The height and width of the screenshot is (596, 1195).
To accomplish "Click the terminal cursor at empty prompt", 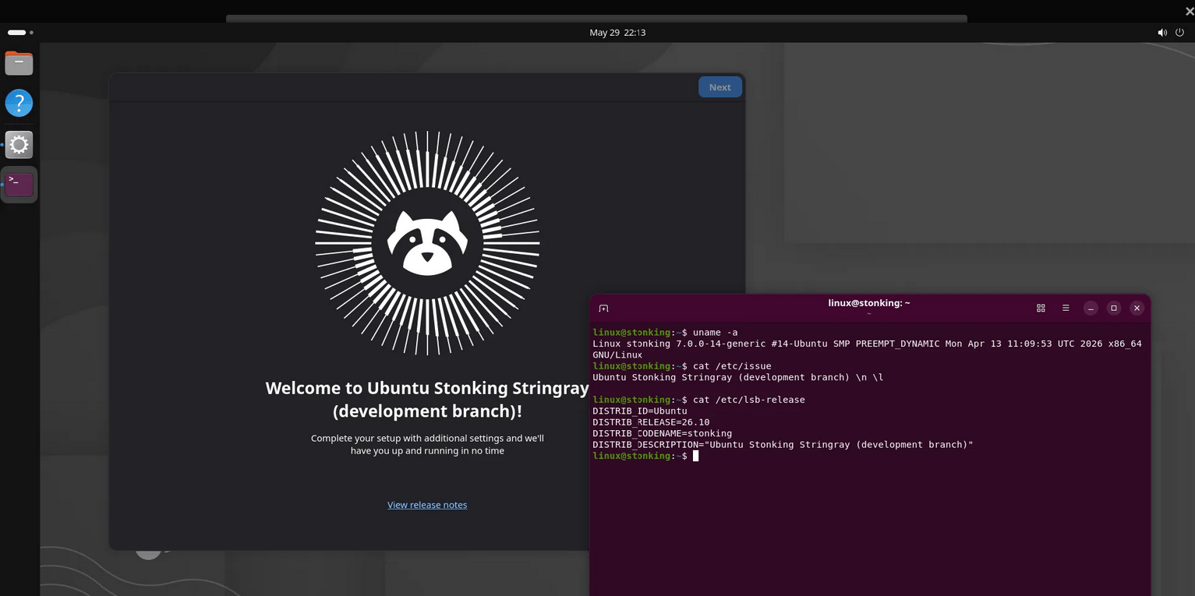I will point(695,456).
